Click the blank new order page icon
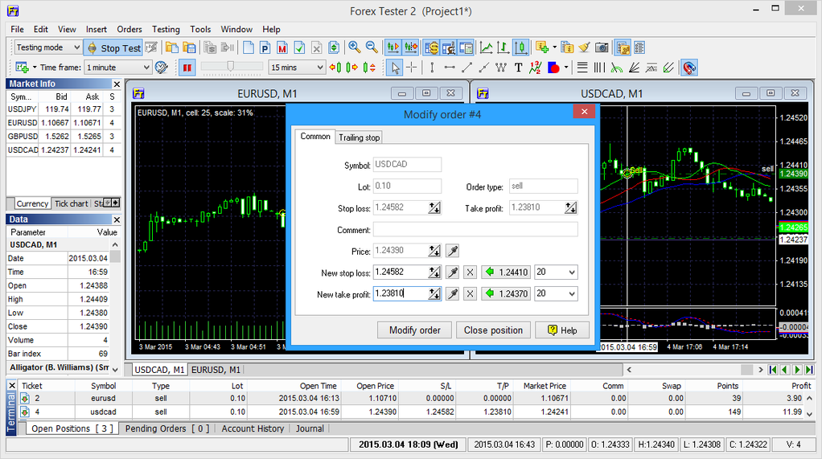Viewport: 822px width, 459px height. [x=249, y=48]
